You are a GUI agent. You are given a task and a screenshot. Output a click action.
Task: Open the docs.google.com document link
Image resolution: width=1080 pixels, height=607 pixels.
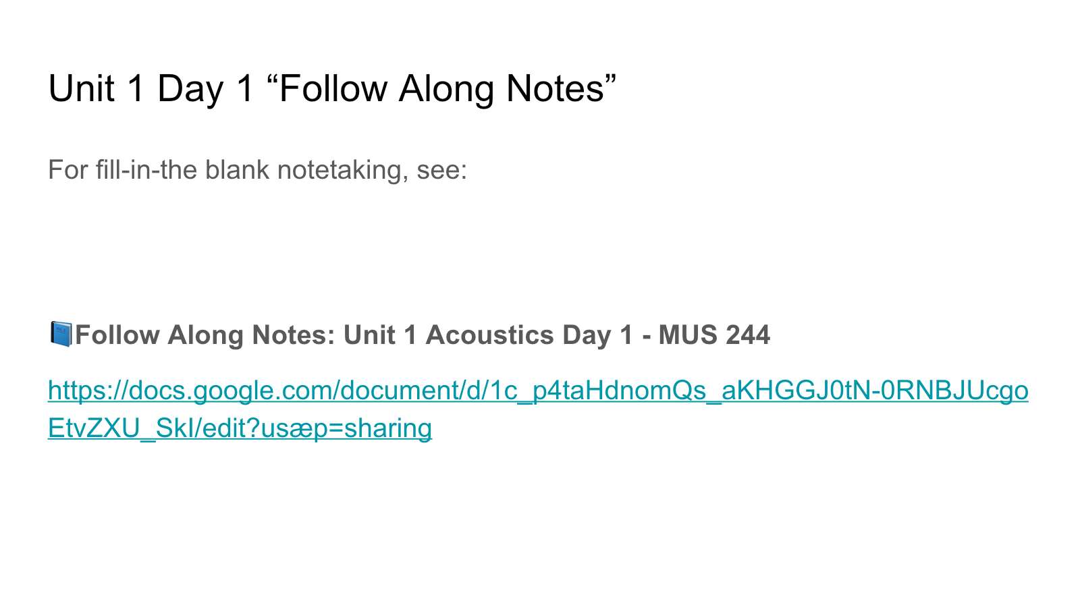pyautogui.click(x=538, y=409)
